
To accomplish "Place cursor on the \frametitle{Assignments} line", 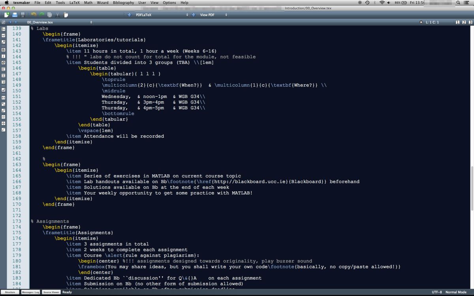I will [78, 233].
